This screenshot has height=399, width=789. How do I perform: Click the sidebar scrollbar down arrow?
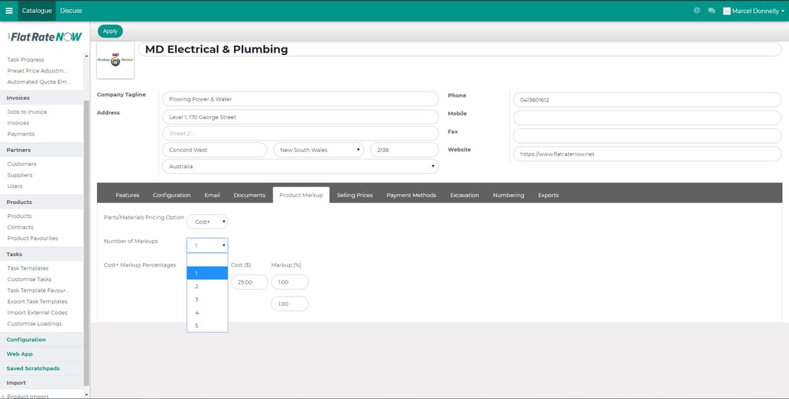click(x=86, y=394)
